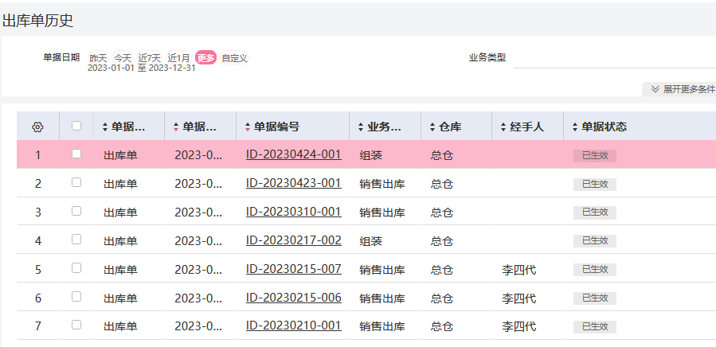
Task: Click sort arrows beside 单据编号 header
Action: [247, 127]
